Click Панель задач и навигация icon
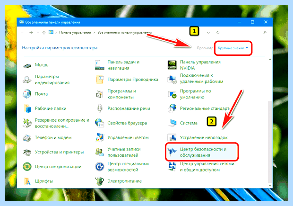293x206 pixels. point(99,65)
